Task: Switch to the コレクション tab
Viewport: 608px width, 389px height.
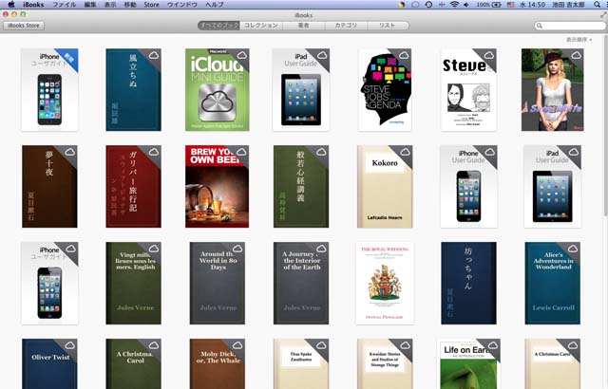Action: (261, 26)
